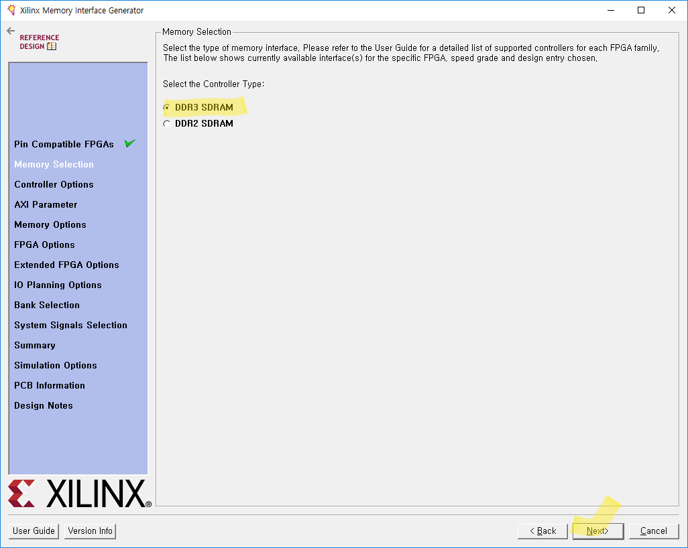
Task: Open the Summary step
Action: point(35,346)
